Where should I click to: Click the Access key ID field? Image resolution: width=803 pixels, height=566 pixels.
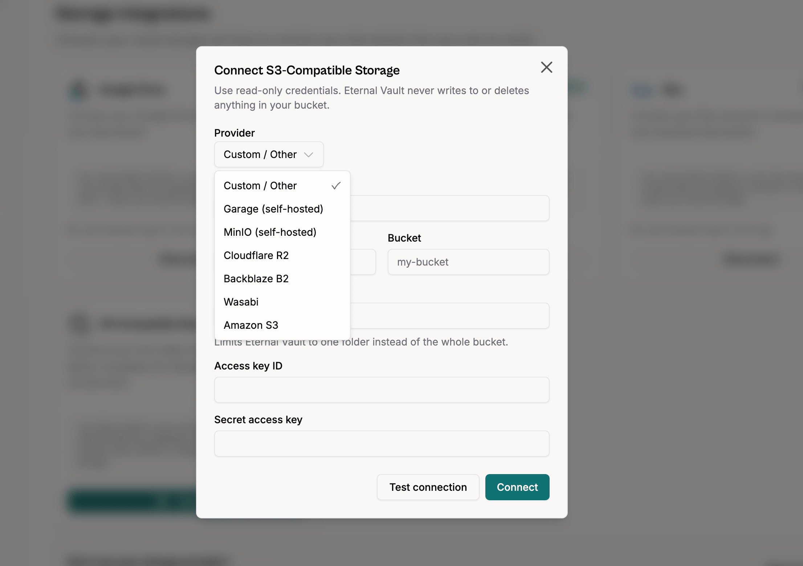tap(382, 390)
